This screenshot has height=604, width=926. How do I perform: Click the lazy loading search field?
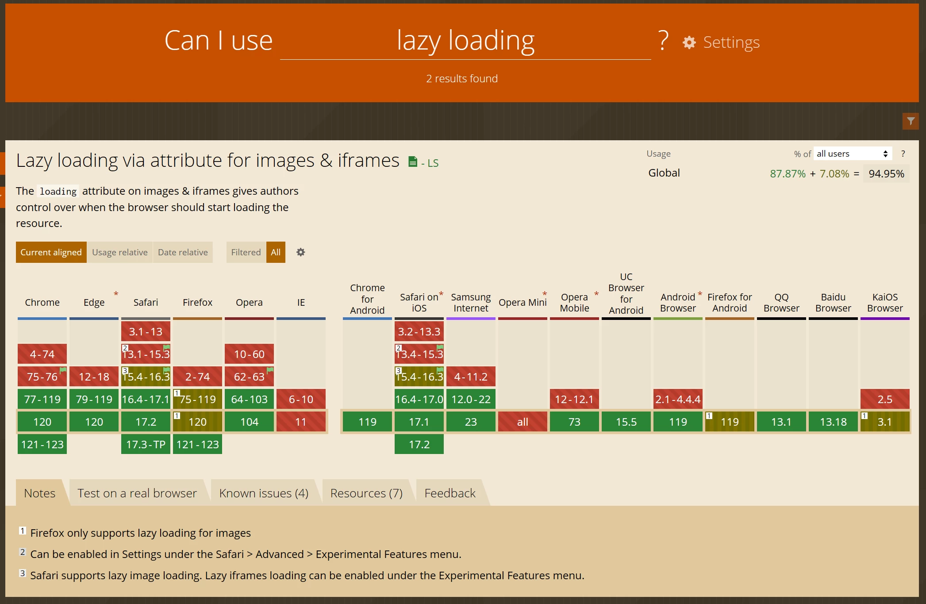coord(465,41)
